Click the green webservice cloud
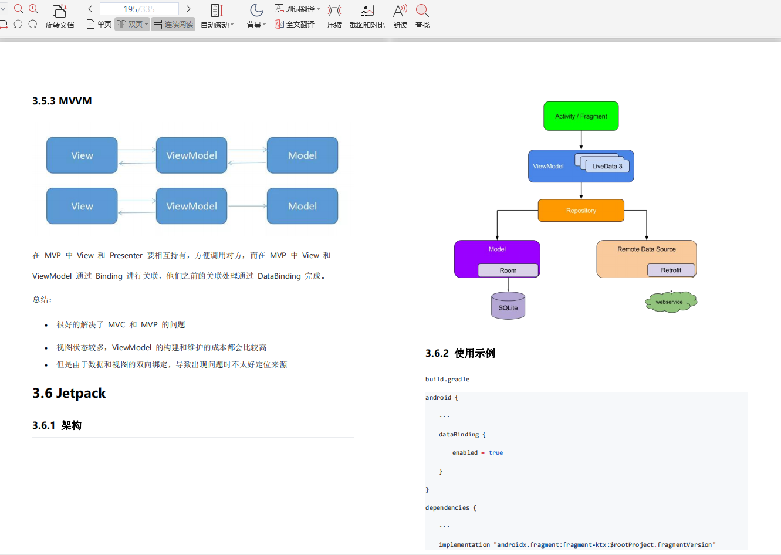 671,302
